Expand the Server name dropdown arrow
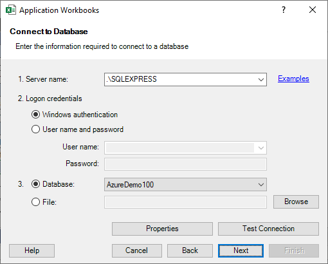328x264 pixels. pos(261,80)
